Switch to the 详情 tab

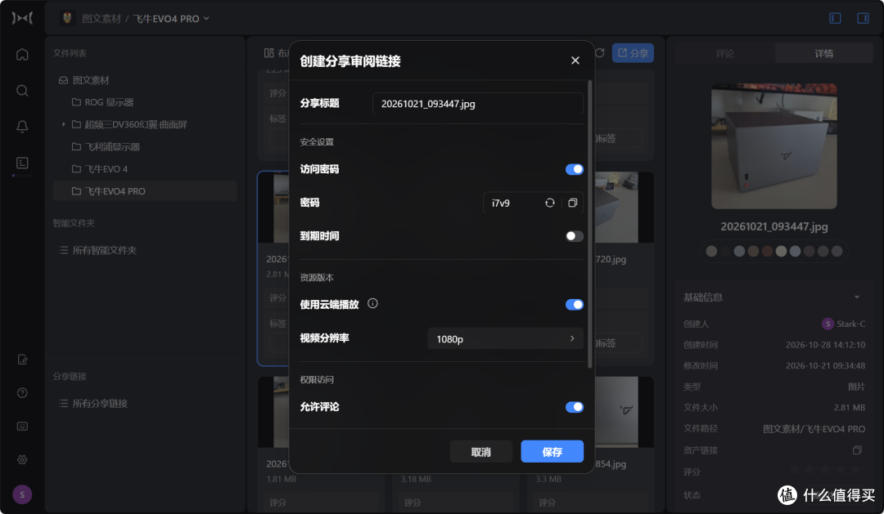point(823,53)
